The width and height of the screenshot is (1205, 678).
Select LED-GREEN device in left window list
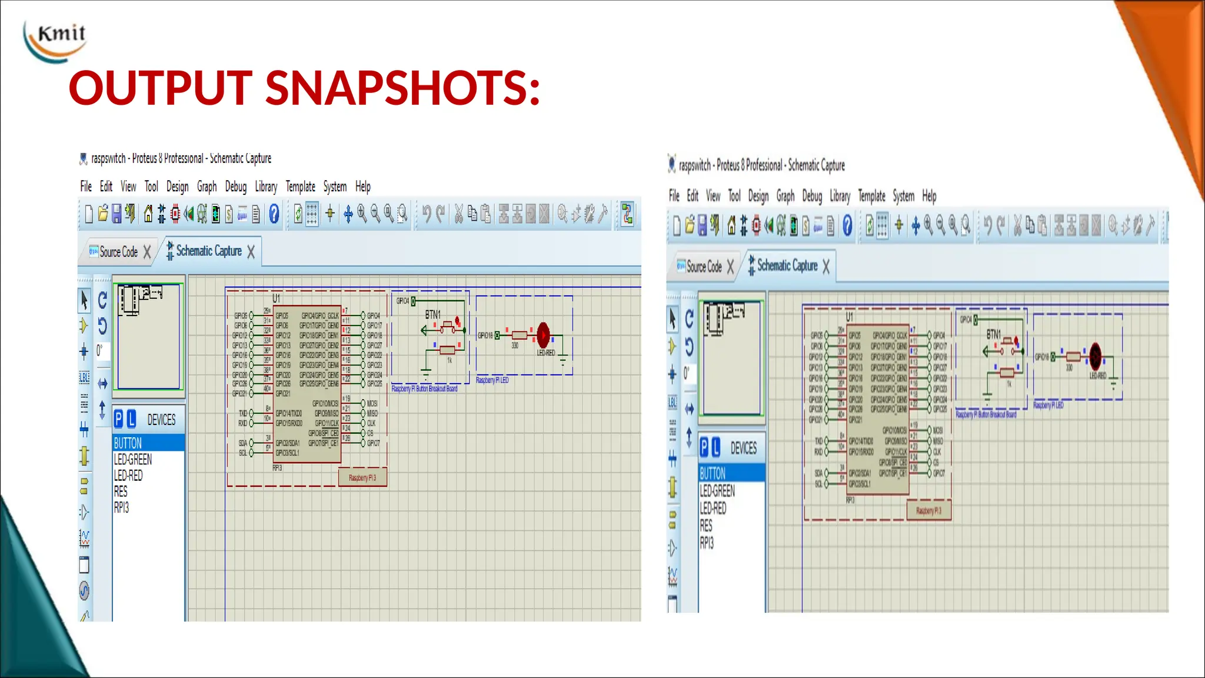148,459
